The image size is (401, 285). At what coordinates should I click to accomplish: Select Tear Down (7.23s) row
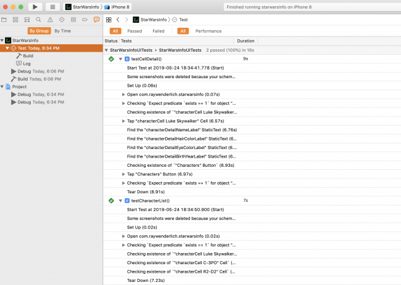pos(252,281)
